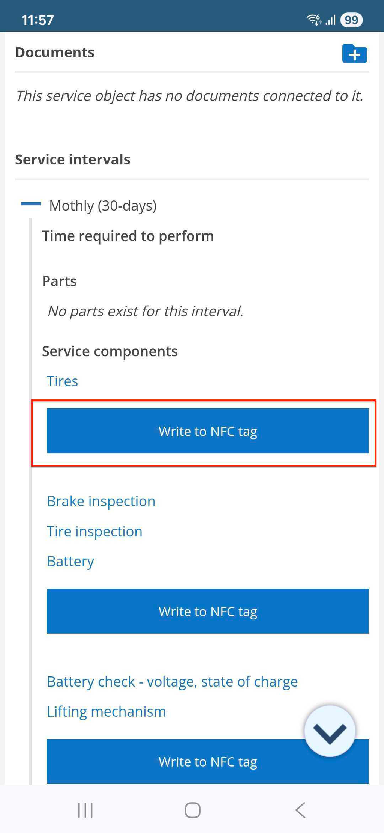This screenshot has width=384, height=833.
Task: Tap Write to NFC tag under Lifting mechanism
Action: 207,761
